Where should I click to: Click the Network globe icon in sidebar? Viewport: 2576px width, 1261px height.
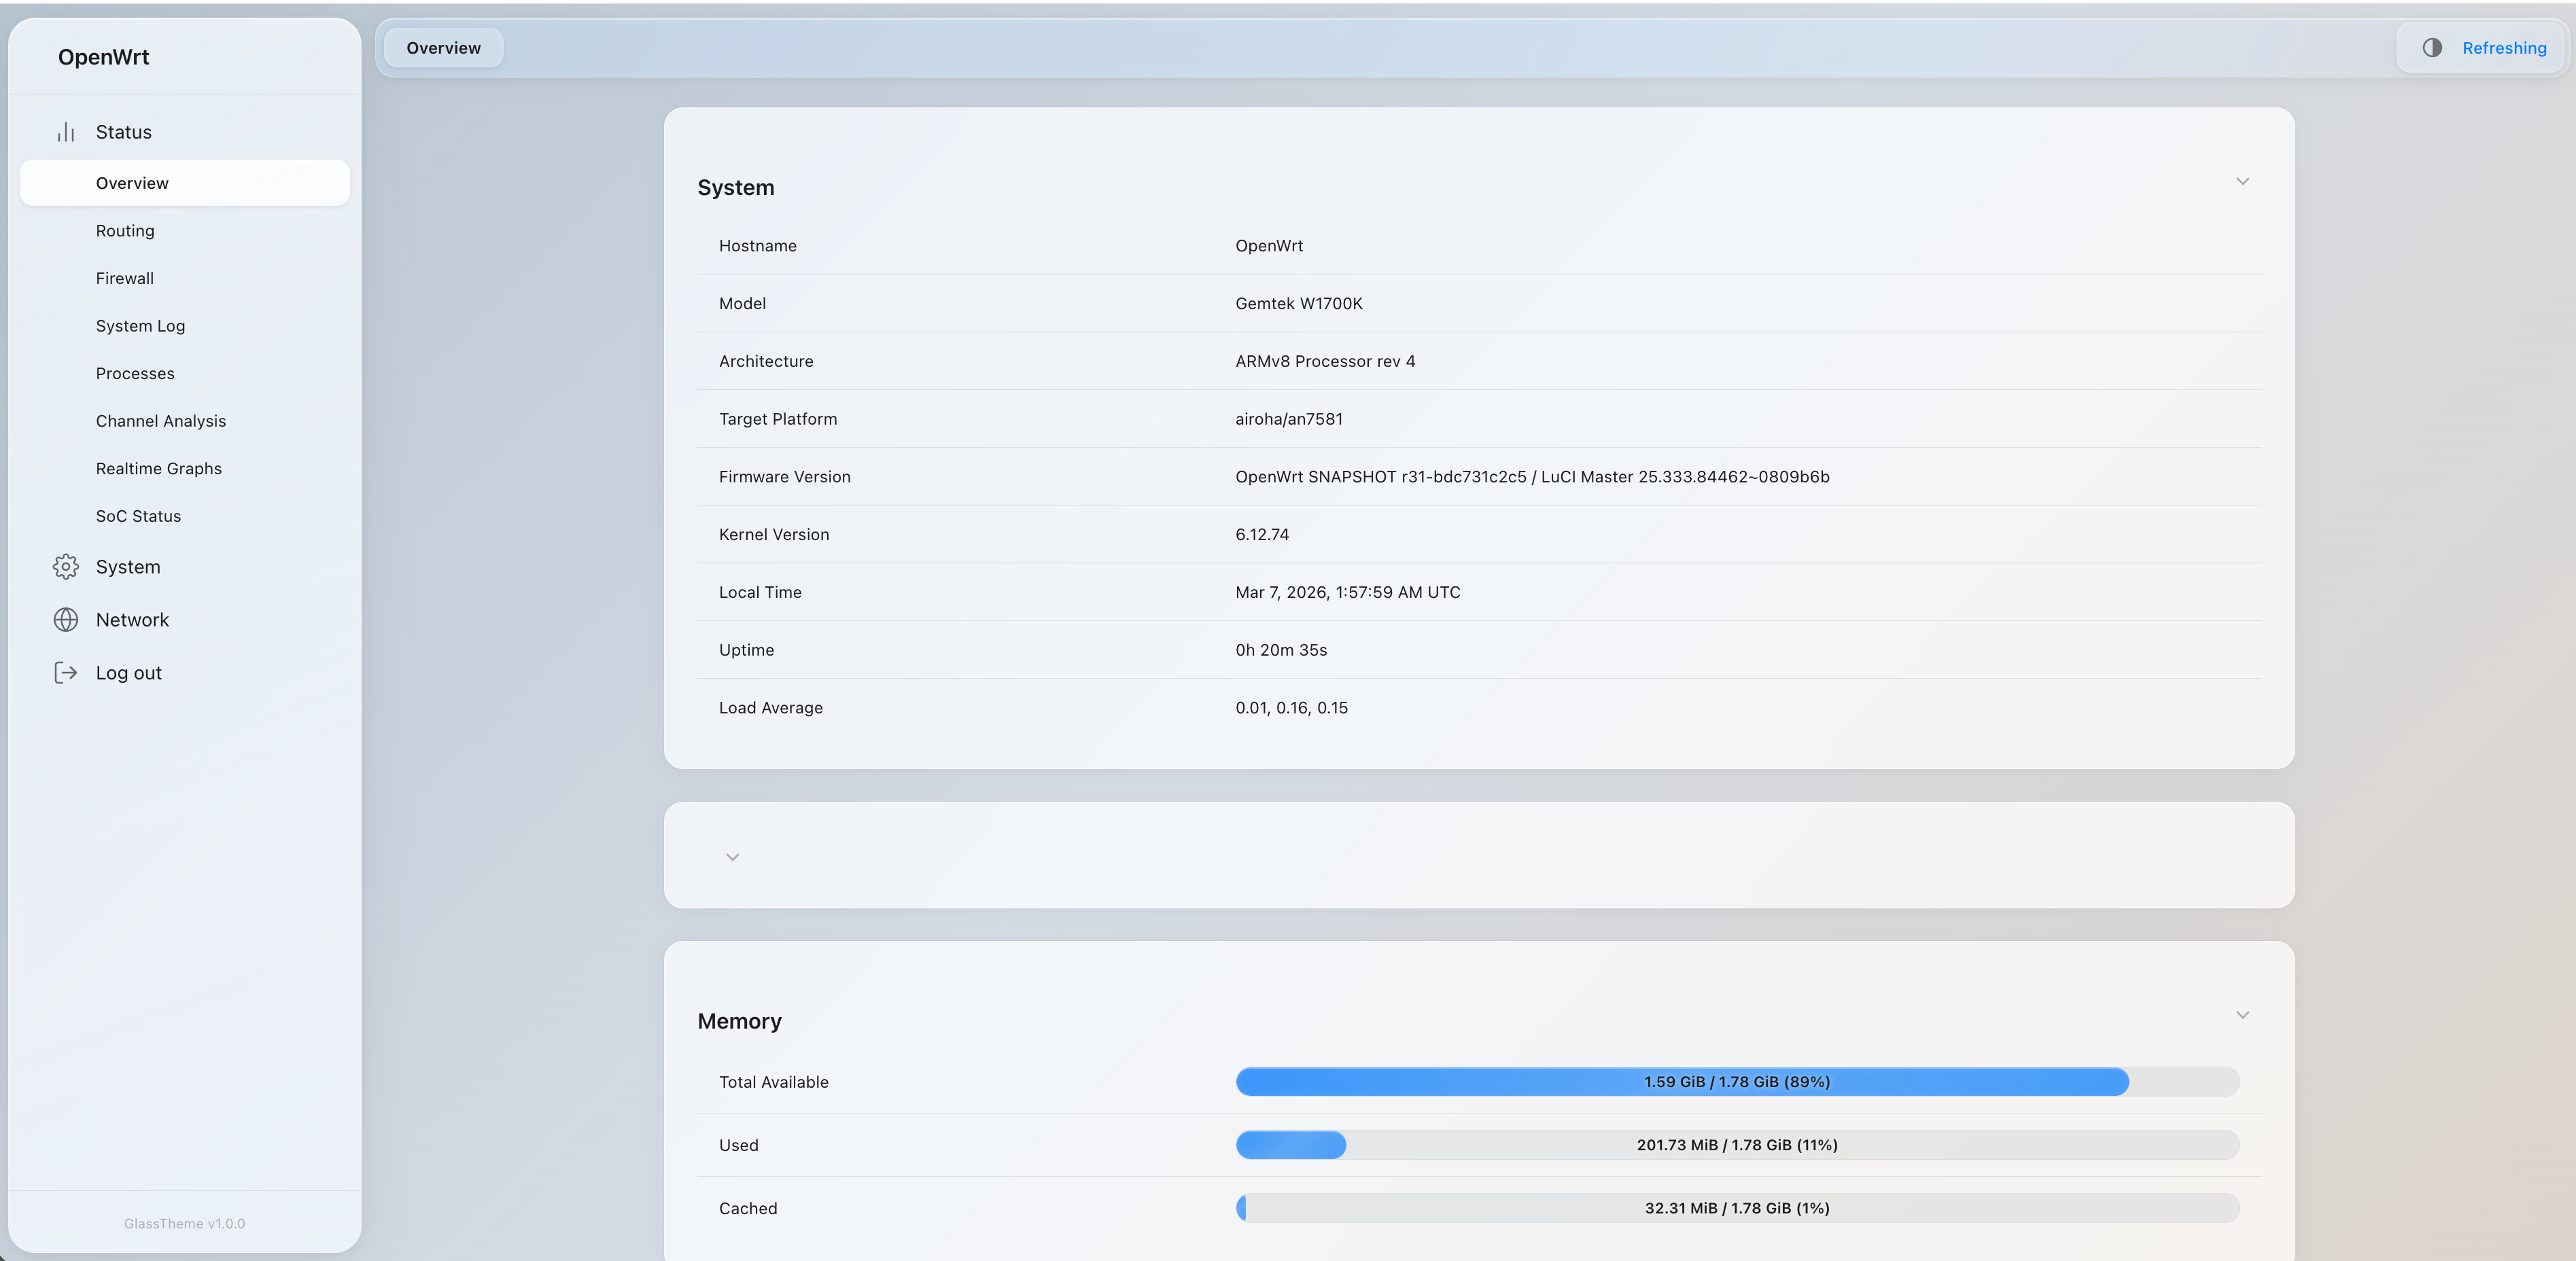(x=66, y=620)
